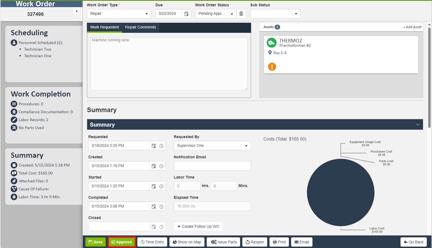Click the orange warning icon on THERMO2 asset
This screenshot has width=432, height=248.
coord(272,66)
